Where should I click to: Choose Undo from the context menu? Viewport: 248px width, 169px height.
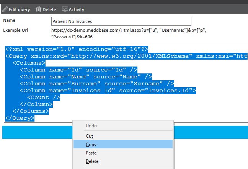91,126
